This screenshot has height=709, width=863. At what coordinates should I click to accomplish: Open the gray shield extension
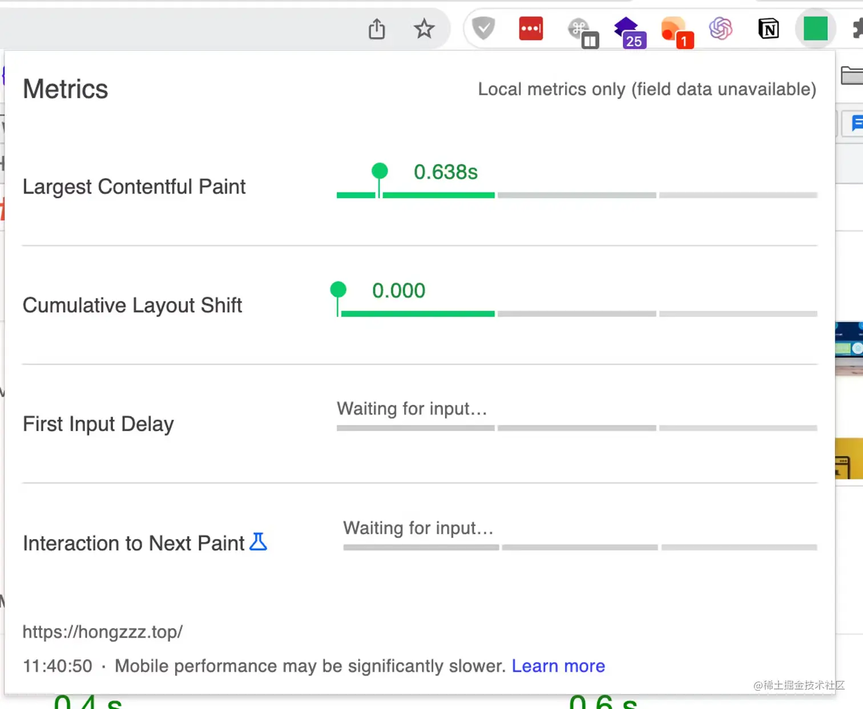pyautogui.click(x=483, y=29)
